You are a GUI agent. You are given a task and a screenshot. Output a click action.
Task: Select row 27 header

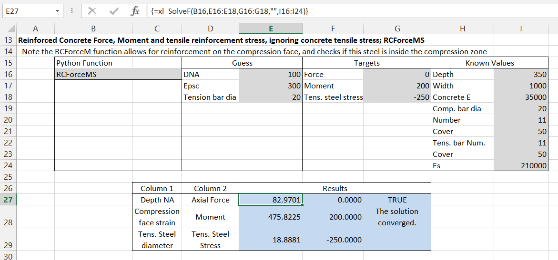coord(8,200)
